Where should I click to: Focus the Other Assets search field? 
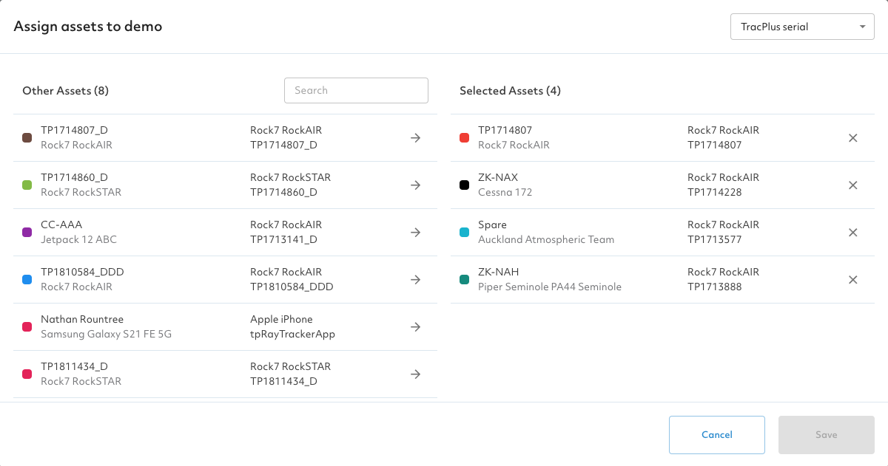click(x=356, y=90)
